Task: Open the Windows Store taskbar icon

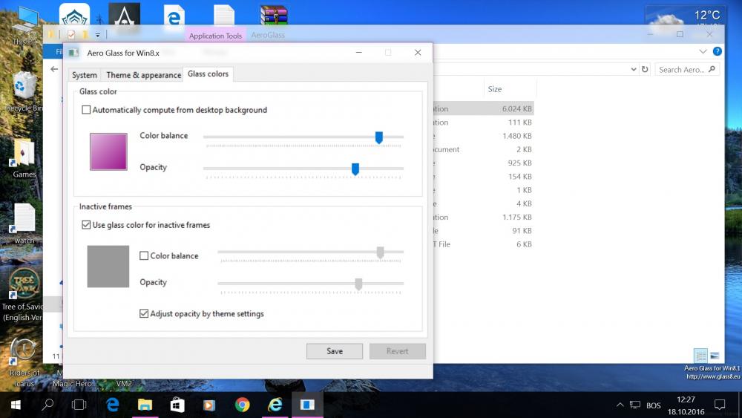Action: click(177, 405)
